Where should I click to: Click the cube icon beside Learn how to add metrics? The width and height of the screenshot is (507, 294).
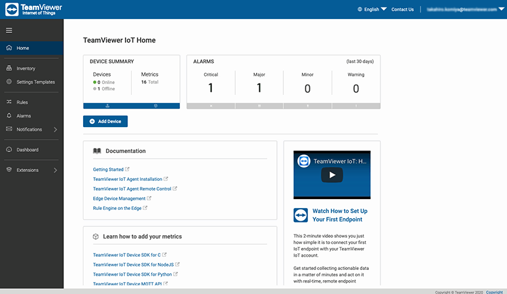pyautogui.click(x=96, y=236)
